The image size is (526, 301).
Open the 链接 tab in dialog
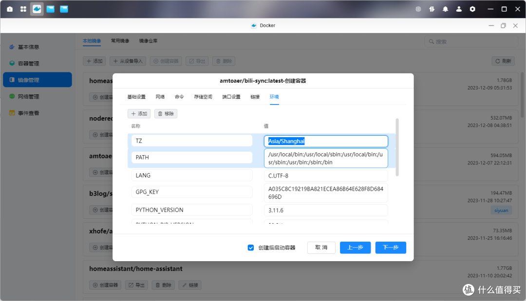pyautogui.click(x=255, y=97)
